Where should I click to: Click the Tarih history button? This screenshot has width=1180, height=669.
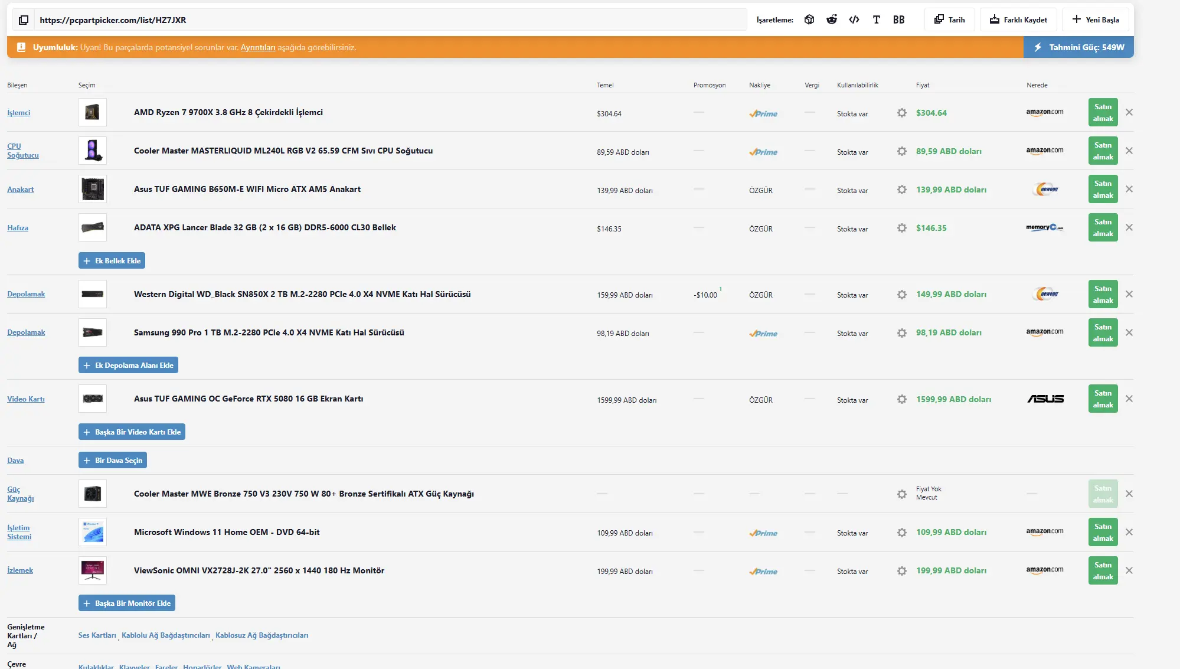[x=949, y=19]
